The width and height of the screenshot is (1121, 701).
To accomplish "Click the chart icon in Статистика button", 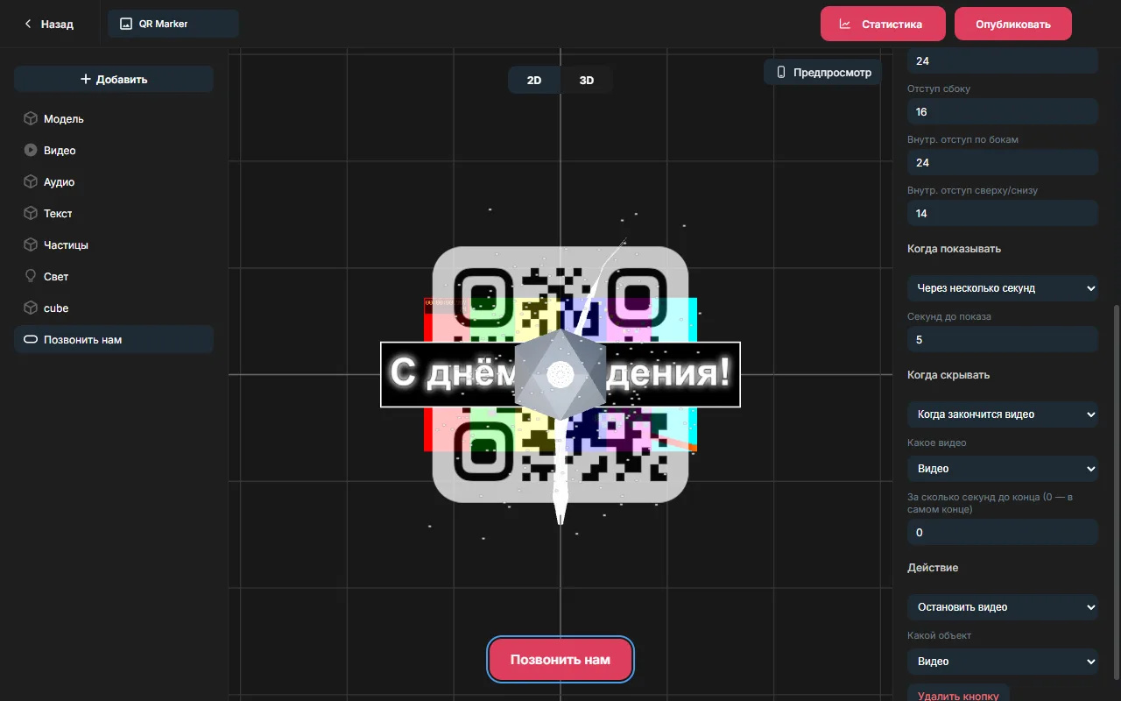I will click(x=845, y=24).
